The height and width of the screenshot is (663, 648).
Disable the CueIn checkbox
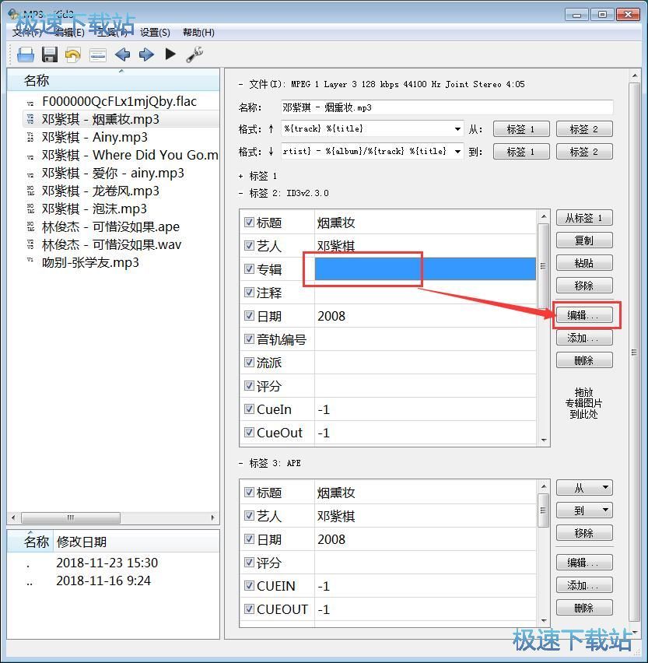pos(247,409)
